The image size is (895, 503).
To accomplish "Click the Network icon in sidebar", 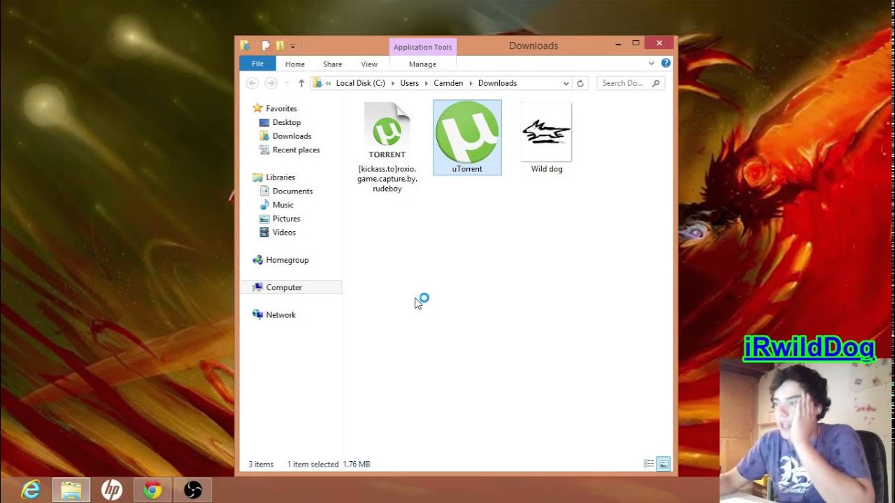I will [257, 315].
